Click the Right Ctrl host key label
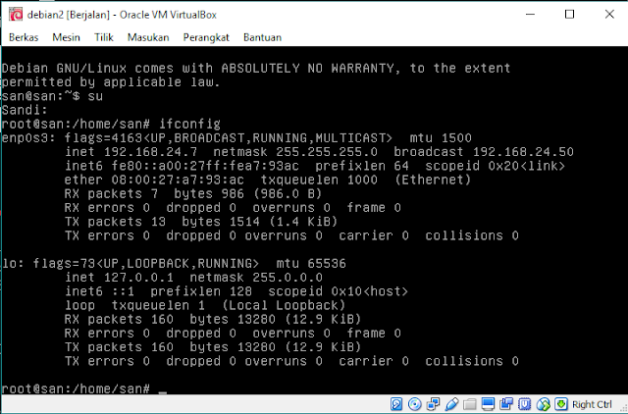This screenshot has width=628, height=414. (x=592, y=404)
